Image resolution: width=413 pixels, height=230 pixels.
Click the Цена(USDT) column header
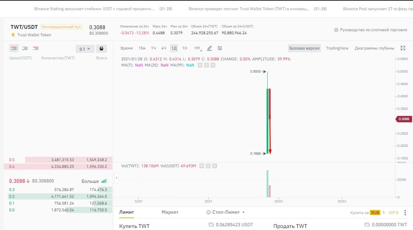click(x=20, y=58)
